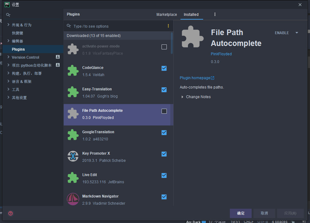Uncheck the Markdown Navigator checkbox
Image resolution: width=310 pixels, height=223 pixels.
[x=164, y=197]
